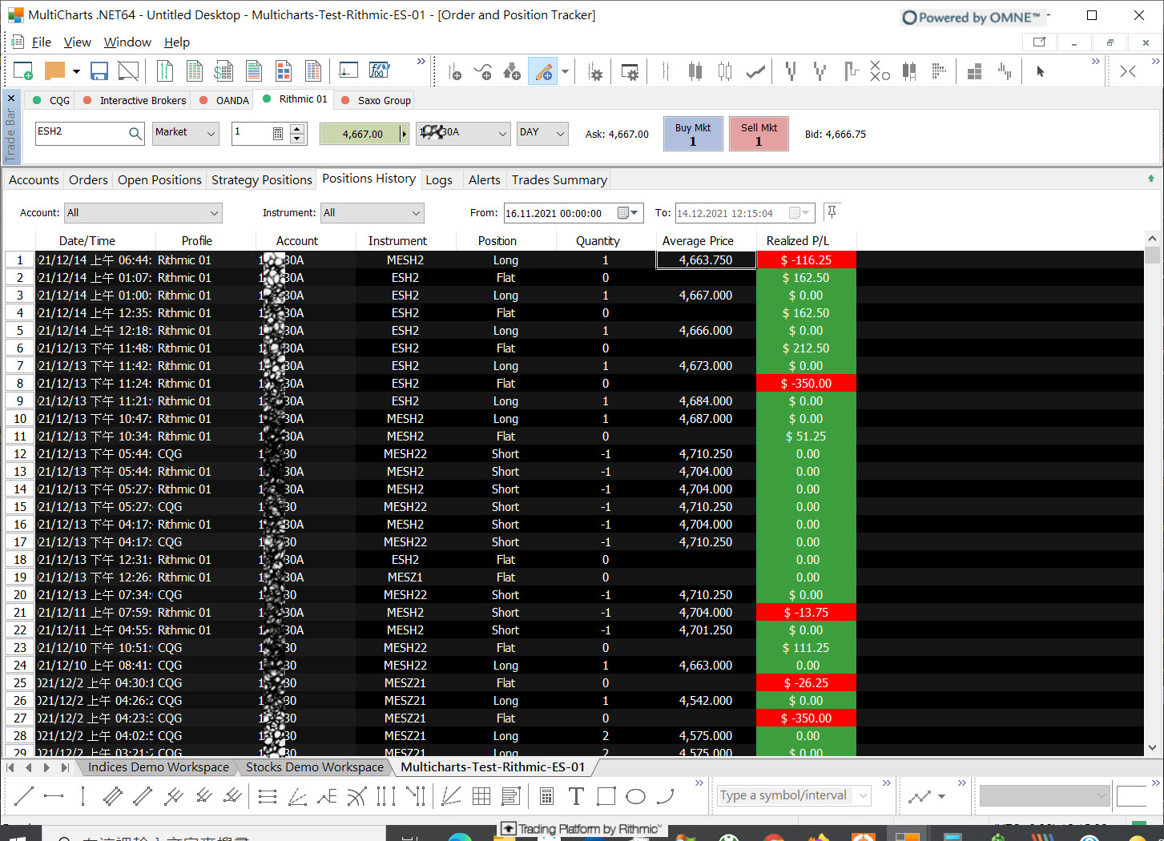Click the green 4,667.00 price button
This screenshot has height=841, width=1164.
pos(363,134)
